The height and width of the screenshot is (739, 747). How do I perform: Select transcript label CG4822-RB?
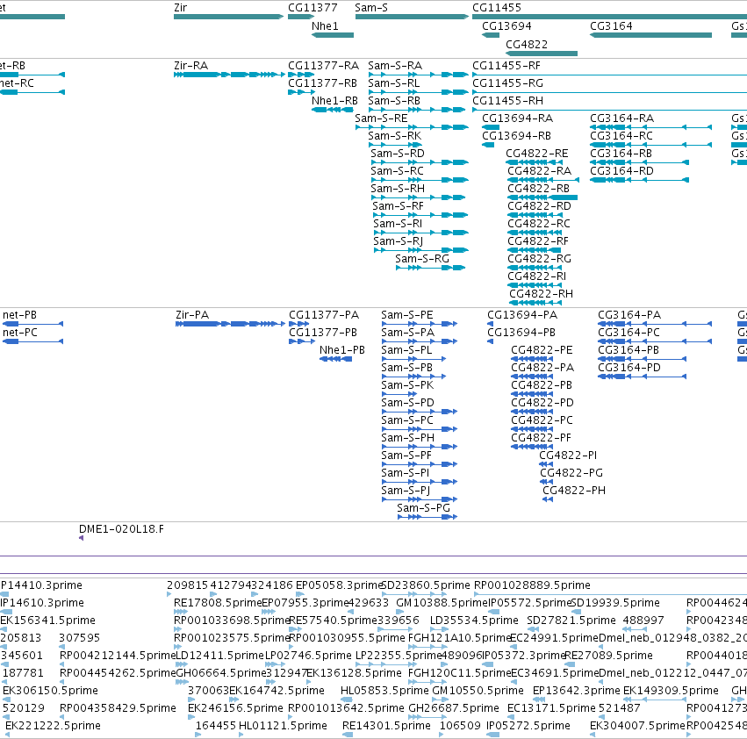tap(538, 189)
